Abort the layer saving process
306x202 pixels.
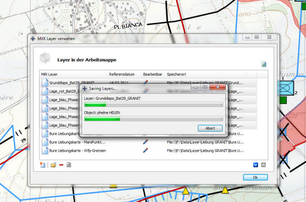pos(210,128)
